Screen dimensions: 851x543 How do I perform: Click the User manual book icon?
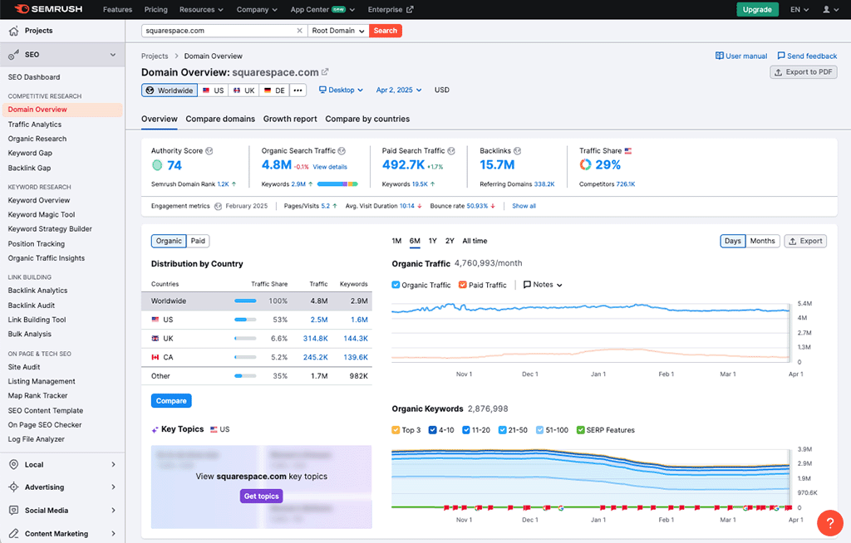[x=719, y=56]
